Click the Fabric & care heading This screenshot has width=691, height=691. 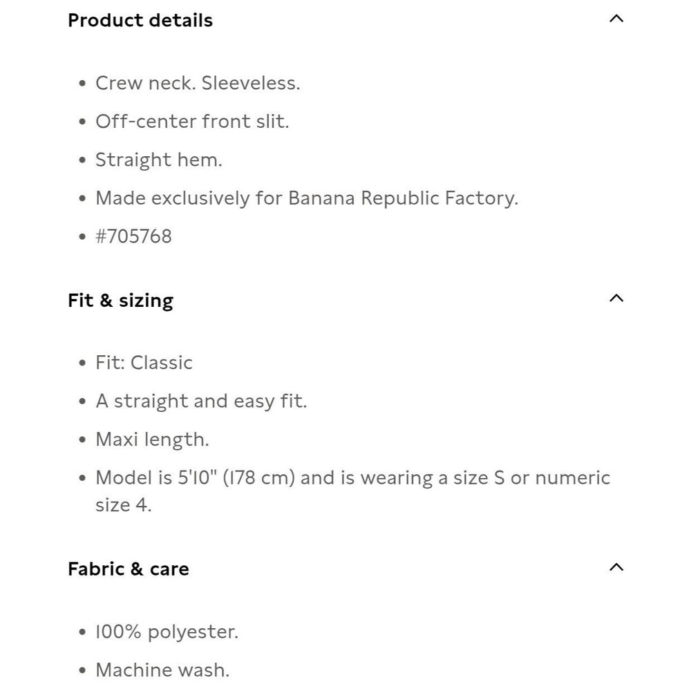(128, 569)
